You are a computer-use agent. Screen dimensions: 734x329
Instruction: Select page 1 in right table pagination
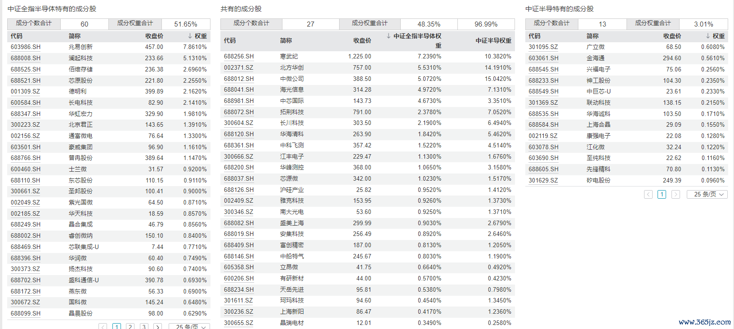point(662,194)
